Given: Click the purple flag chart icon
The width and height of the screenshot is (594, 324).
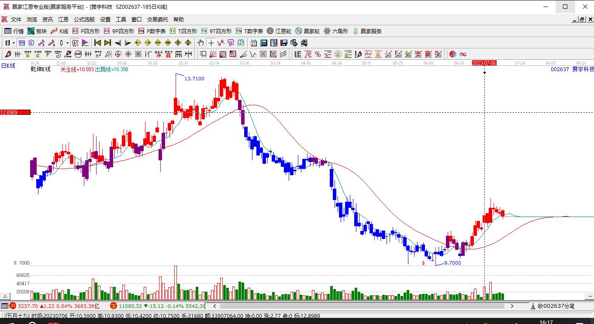Looking at the screenshot, I should 85,43.
